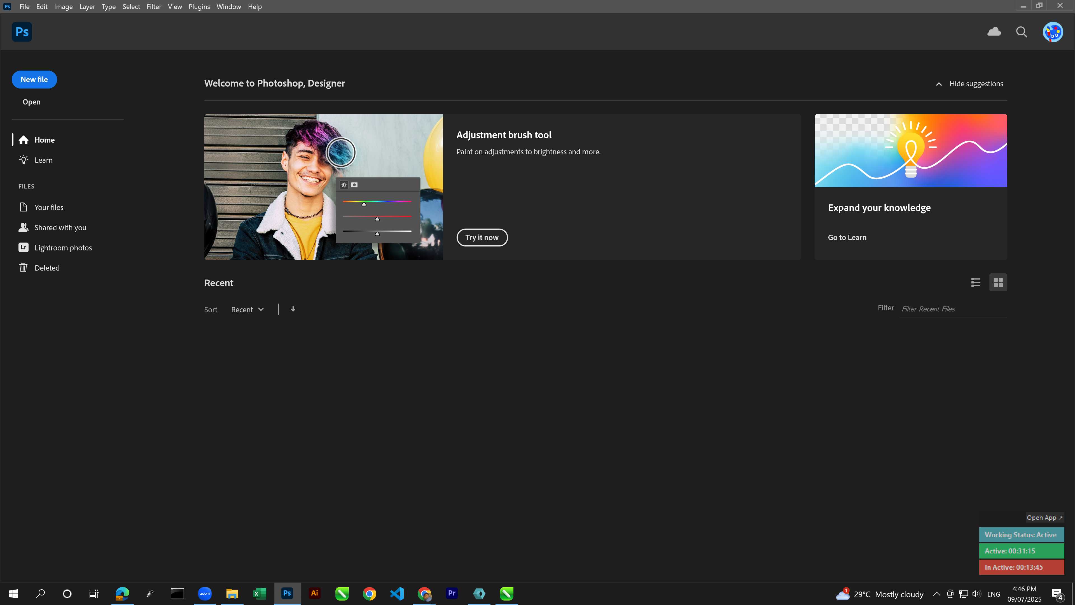The height and width of the screenshot is (605, 1075).
Task: Click the Go to Learn link
Action: (847, 238)
